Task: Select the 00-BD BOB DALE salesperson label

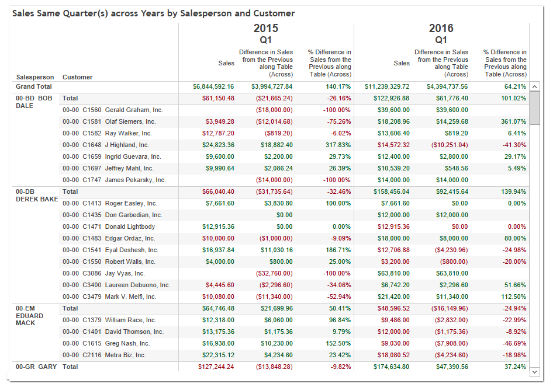Action: coord(34,102)
